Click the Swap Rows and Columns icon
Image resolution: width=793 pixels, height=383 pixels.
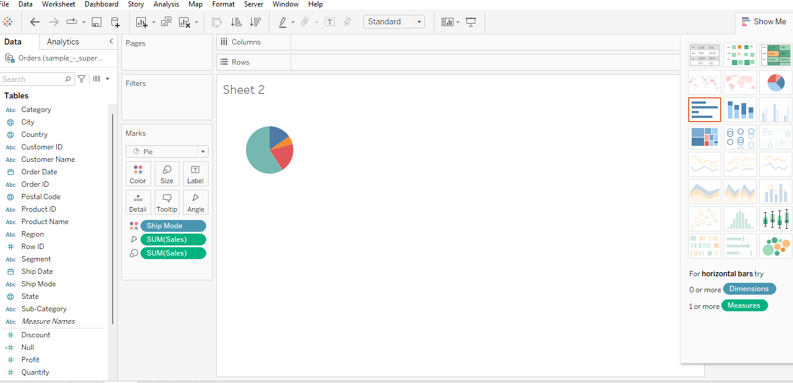pyautogui.click(x=217, y=21)
